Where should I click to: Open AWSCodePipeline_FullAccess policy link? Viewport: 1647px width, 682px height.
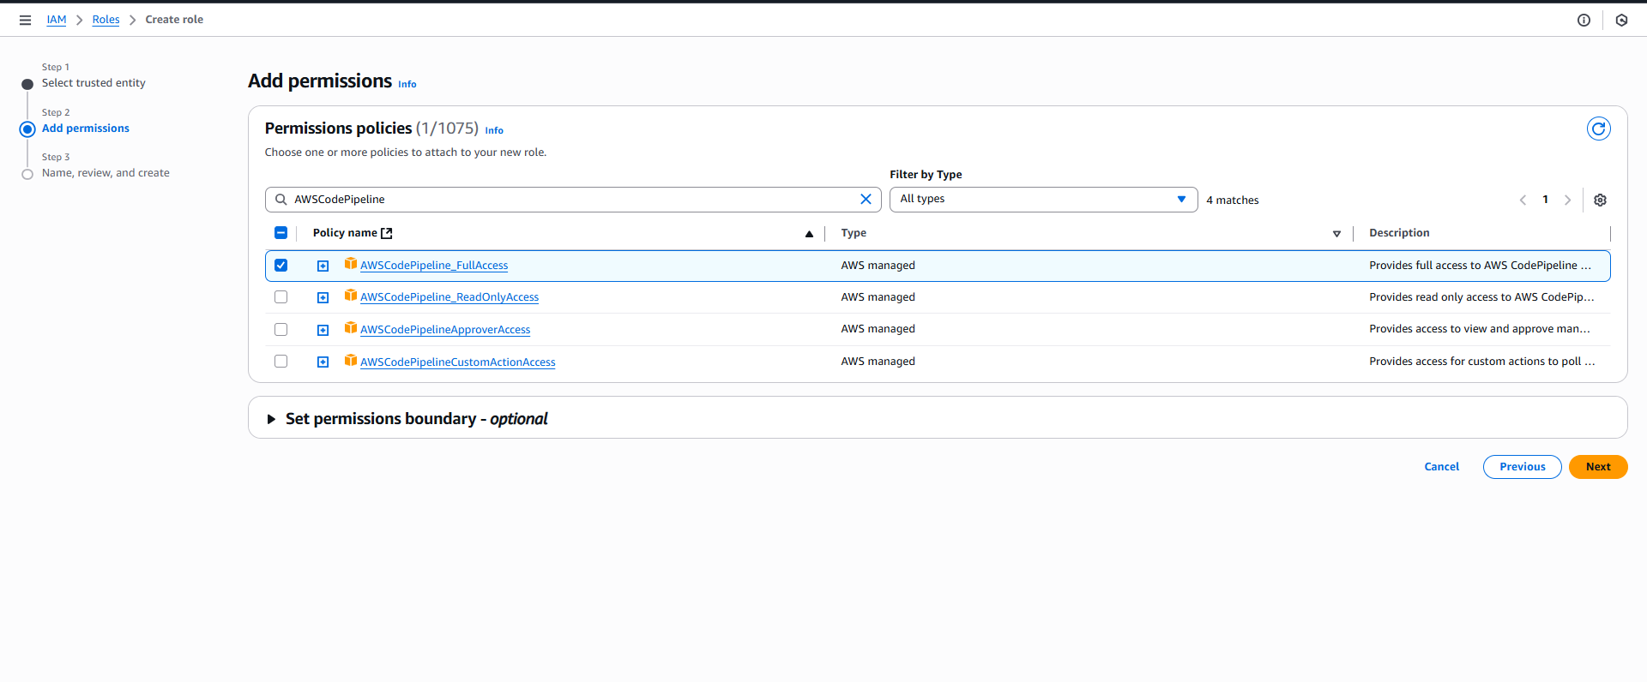click(433, 266)
